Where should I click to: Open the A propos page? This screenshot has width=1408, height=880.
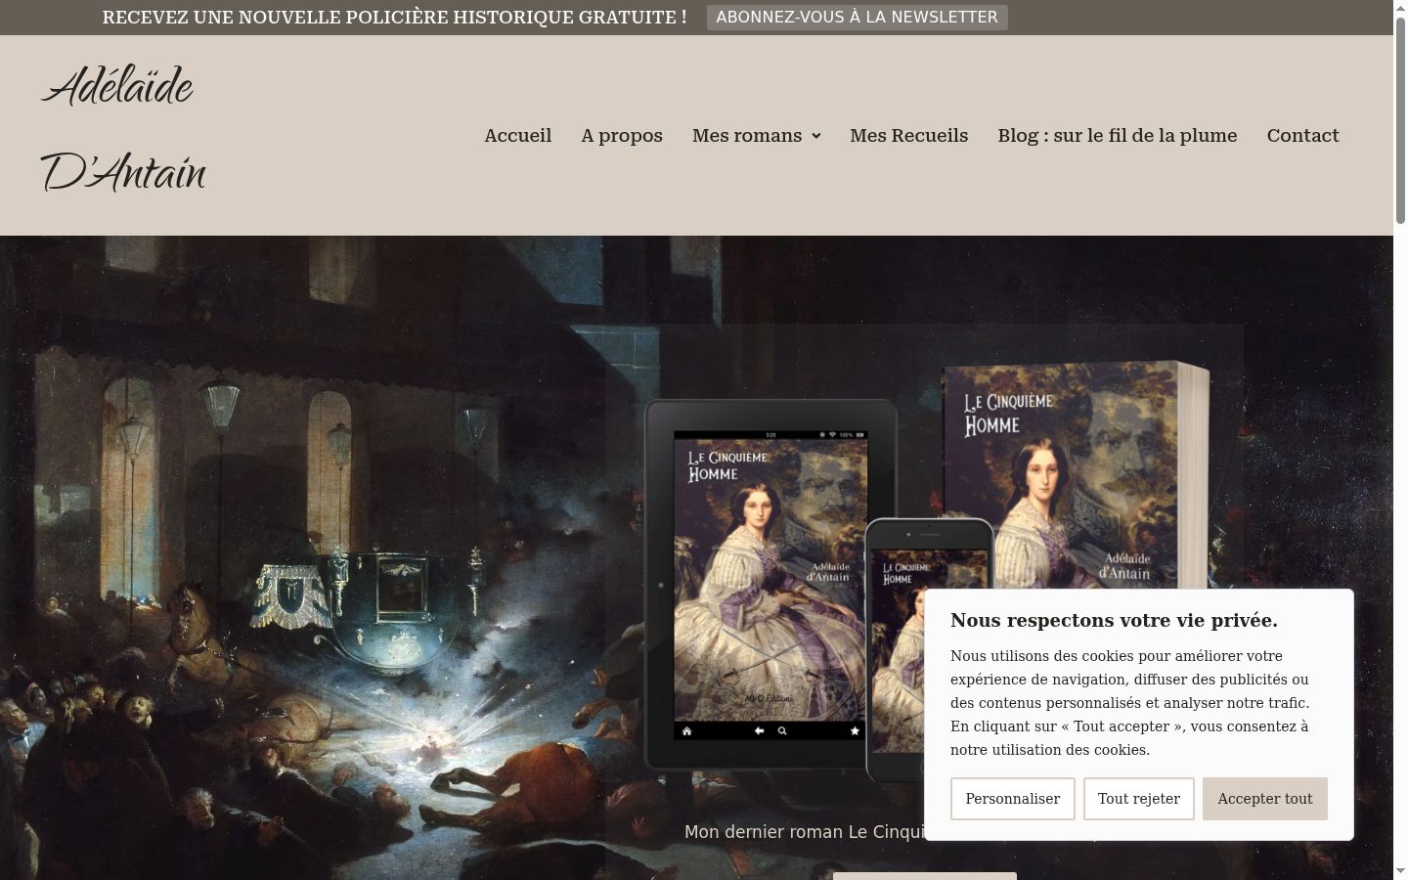(x=622, y=136)
